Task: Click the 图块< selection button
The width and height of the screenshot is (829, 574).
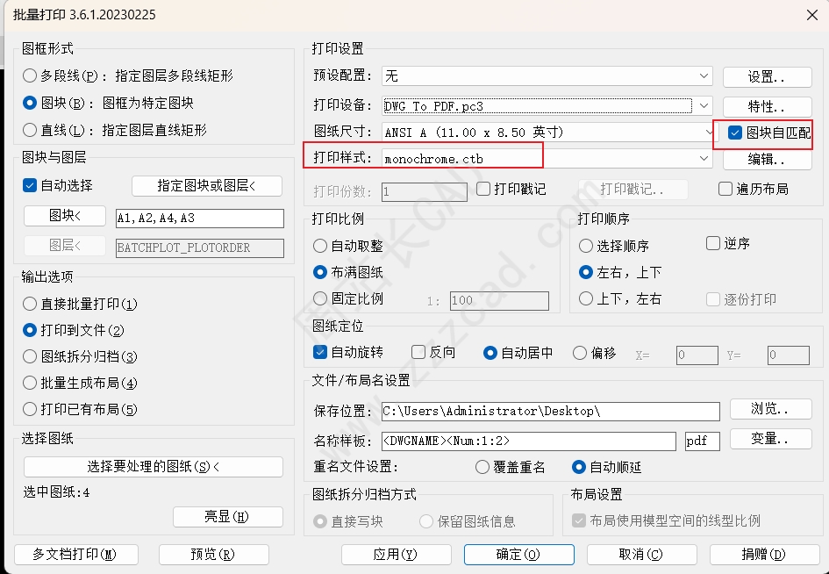Action: [x=64, y=217]
